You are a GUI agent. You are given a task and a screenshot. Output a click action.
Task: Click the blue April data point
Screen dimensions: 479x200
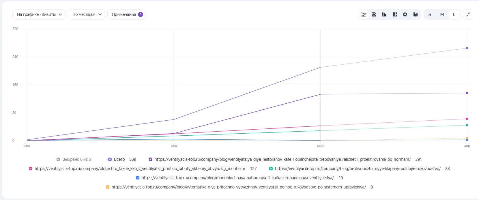[467, 140]
